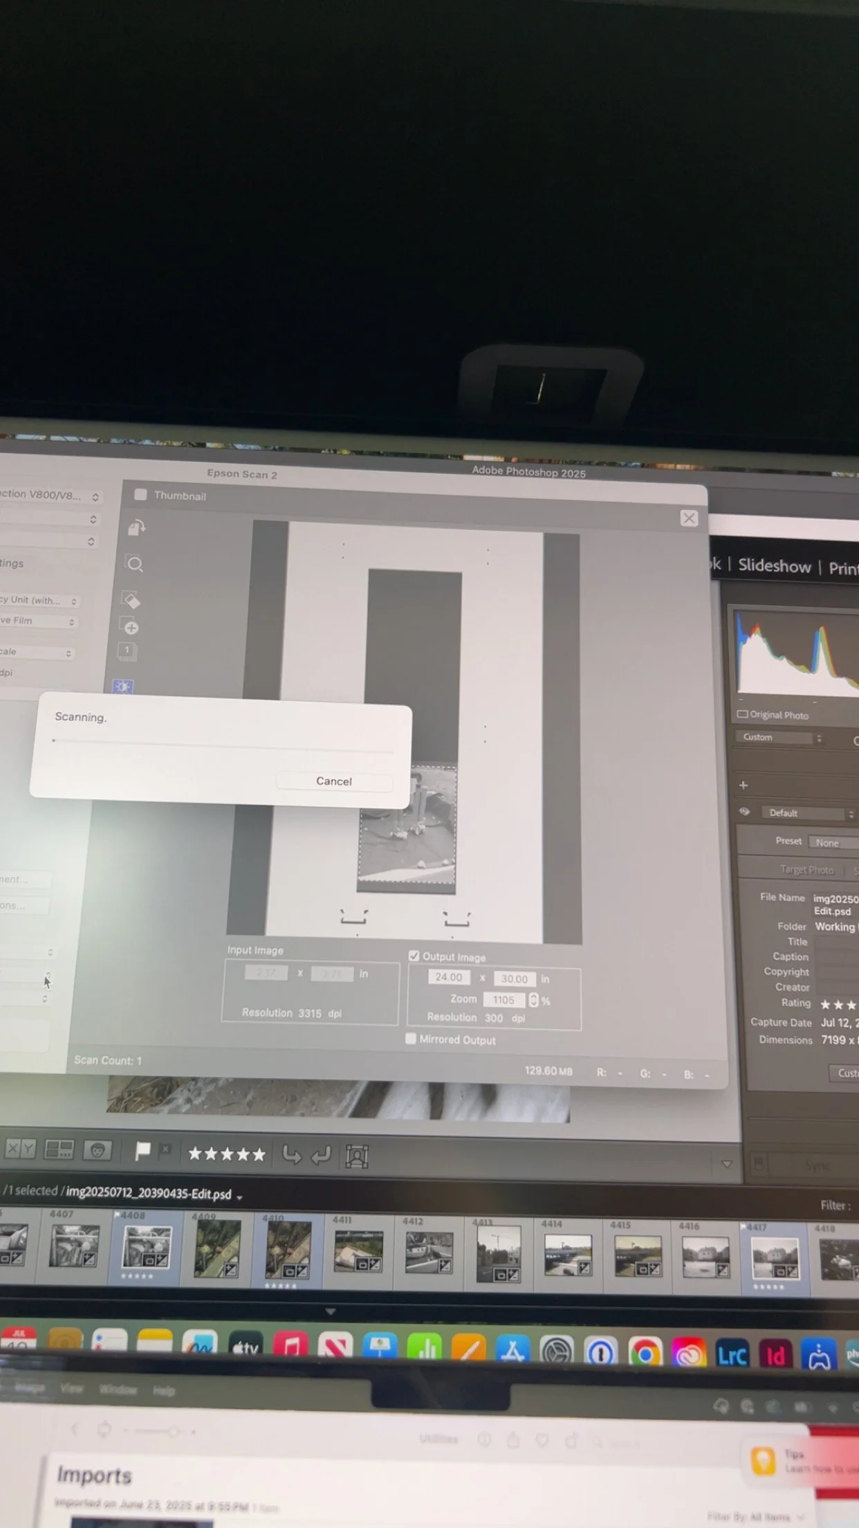Click the Zoom percentage stepper arrows
The image size is (859, 1528).
(x=533, y=1000)
